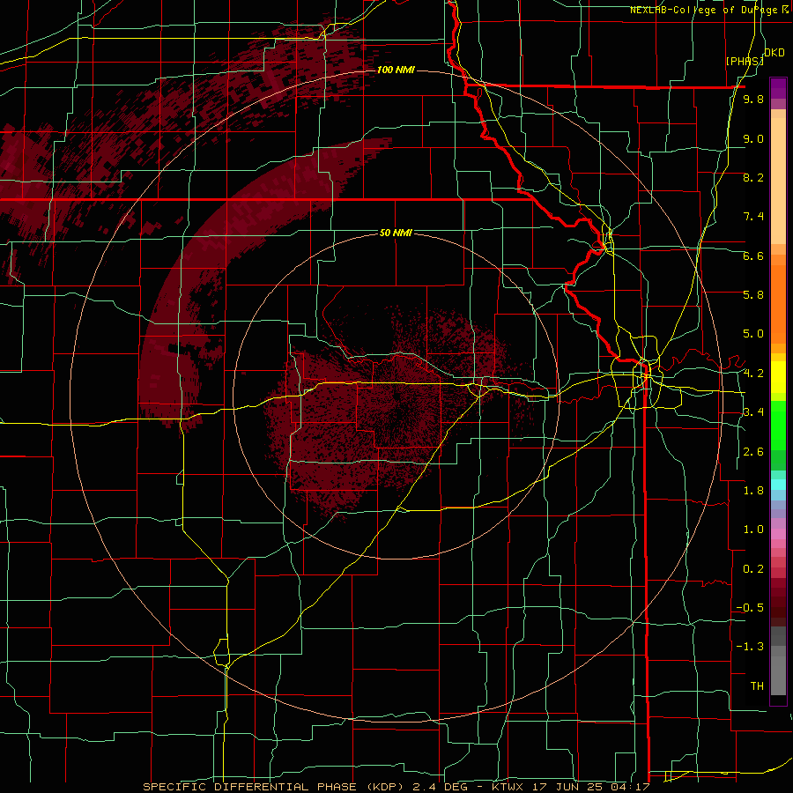793x793 pixels.
Task: Click the 6.6 value on the color scale
Action: (753, 256)
